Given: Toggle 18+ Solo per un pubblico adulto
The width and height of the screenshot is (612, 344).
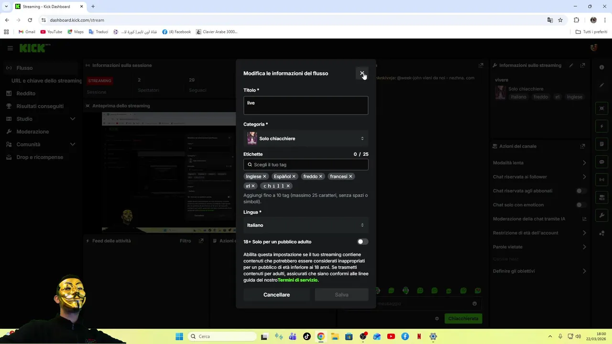Looking at the screenshot, I should point(363,242).
